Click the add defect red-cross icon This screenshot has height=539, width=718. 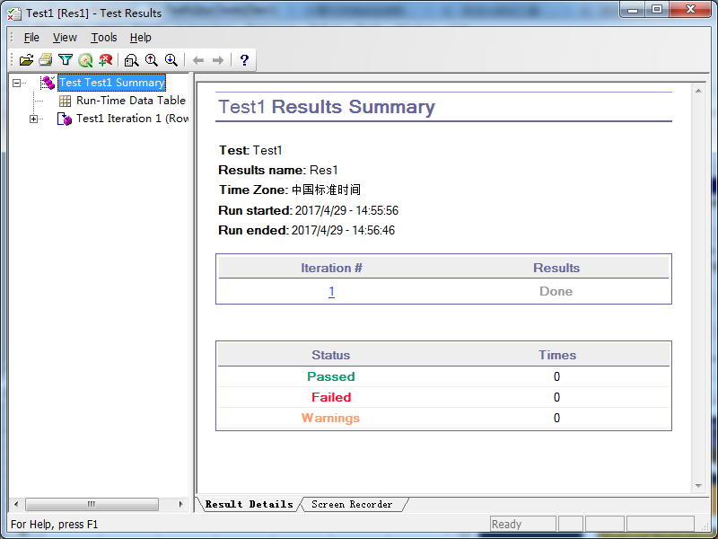point(106,60)
